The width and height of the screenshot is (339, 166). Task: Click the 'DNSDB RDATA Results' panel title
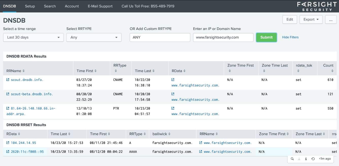click(x=26, y=56)
